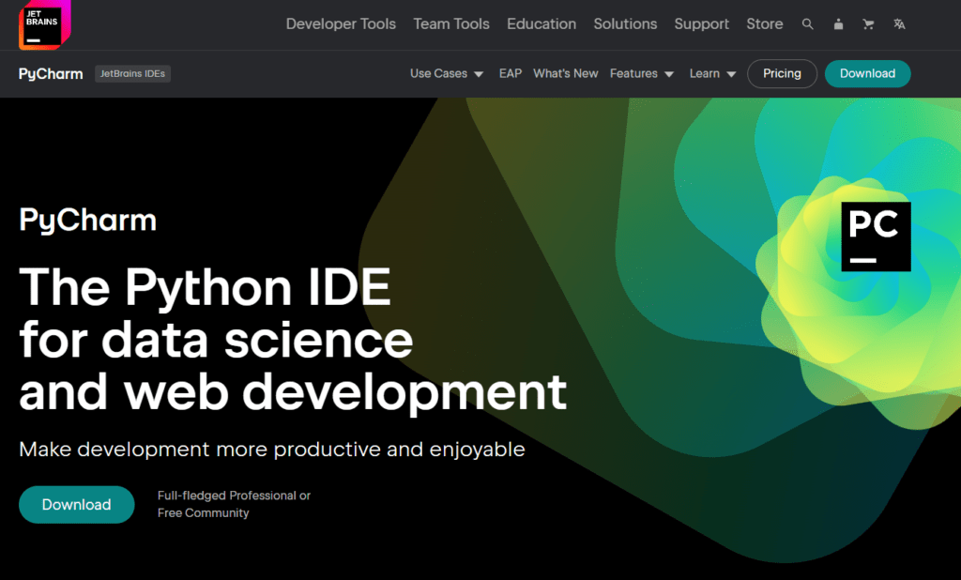
Task: Click the account profile icon
Action: click(838, 24)
